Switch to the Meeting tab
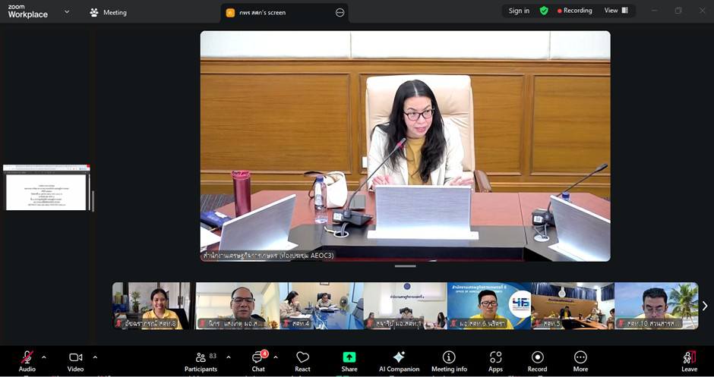 109,12
